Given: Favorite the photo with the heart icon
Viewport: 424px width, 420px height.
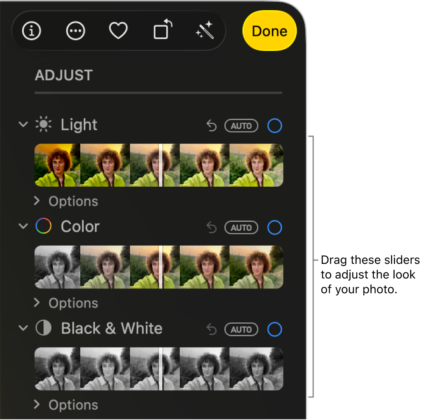Looking at the screenshot, I should (x=118, y=31).
